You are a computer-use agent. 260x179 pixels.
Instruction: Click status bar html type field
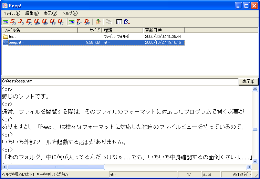pyautogui.click(x=143, y=175)
